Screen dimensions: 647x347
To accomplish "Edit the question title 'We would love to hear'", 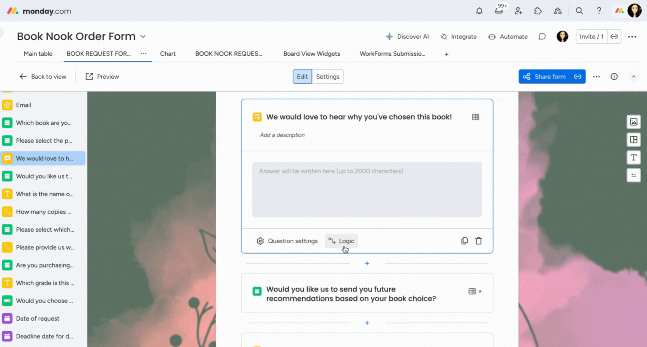I will click(x=359, y=117).
